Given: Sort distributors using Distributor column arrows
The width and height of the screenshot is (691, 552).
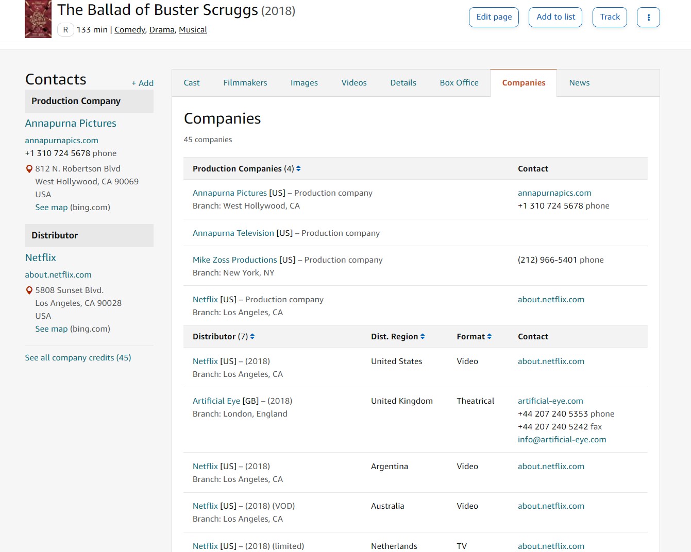Looking at the screenshot, I should pos(252,337).
